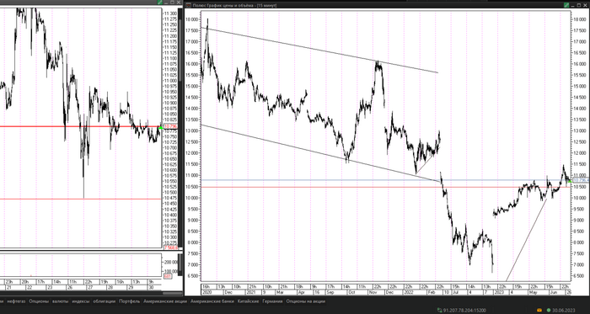Image resolution: width=590 pixels, height=314 pixels.
Task: Click the 2020 year label on Полюс time axis
Action: pos(207,292)
